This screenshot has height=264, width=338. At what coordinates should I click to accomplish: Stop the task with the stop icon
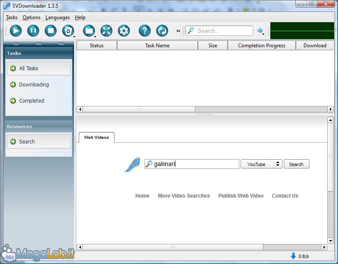click(51, 31)
